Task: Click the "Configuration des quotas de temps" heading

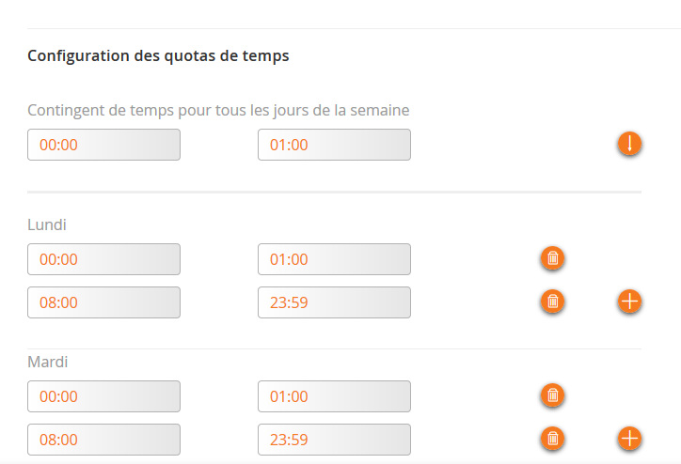Action: point(158,56)
